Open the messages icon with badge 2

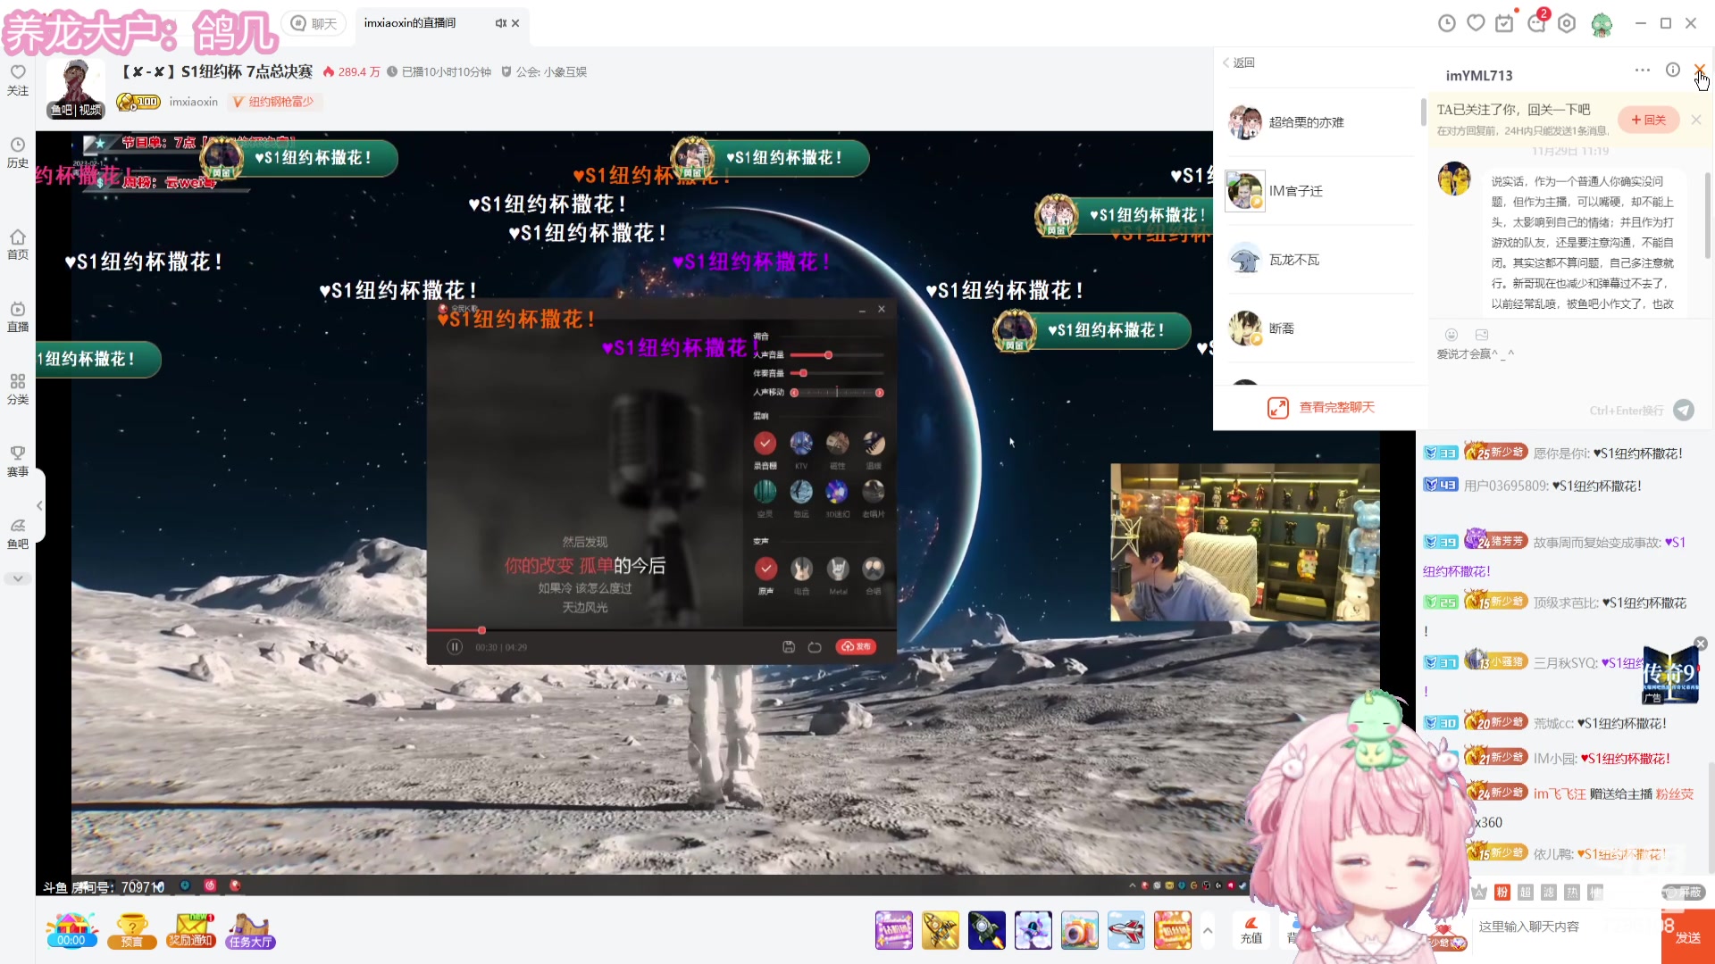pos(1536,23)
